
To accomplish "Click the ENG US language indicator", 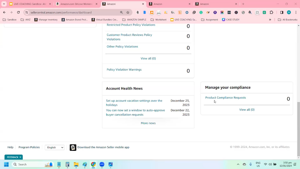I will (x=258, y=164).
